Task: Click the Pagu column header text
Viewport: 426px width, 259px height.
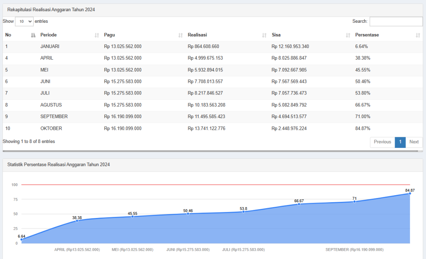Action: 110,35
